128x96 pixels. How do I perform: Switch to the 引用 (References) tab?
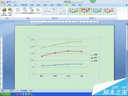(32, 5)
